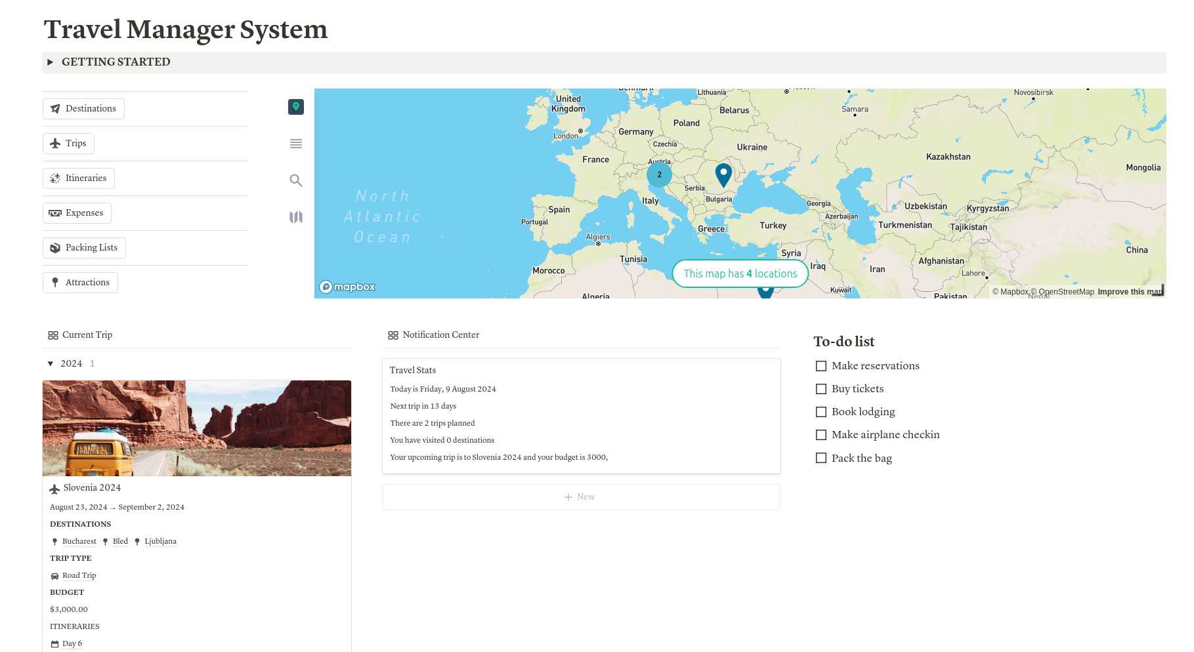Click 'You have visited 0 destinations' text
Image resolution: width=1194 pixels, height=652 pixels.
point(442,441)
